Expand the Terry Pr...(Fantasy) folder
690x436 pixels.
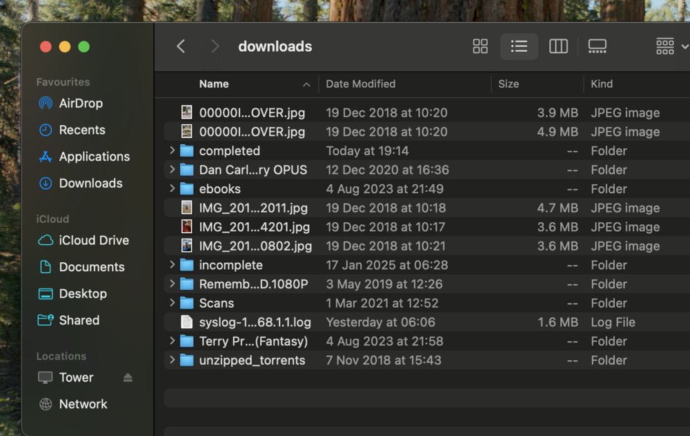point(172,341)
